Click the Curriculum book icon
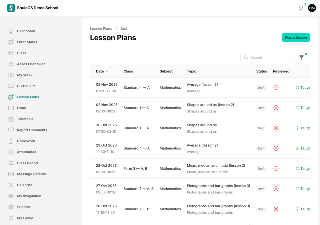This screenshot has height=225, width=320. coord(11,86)
